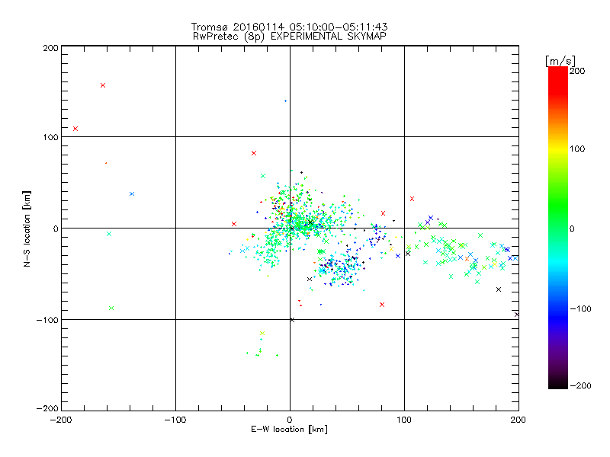
Task: Click the 'RwPretec (8p) EXPERIMENTAL SKYMAP' subtitle
Action: click(x=290, y=37)
